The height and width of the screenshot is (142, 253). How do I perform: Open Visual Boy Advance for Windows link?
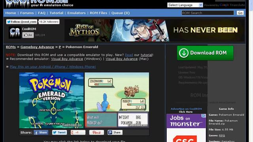click(67, 59)
